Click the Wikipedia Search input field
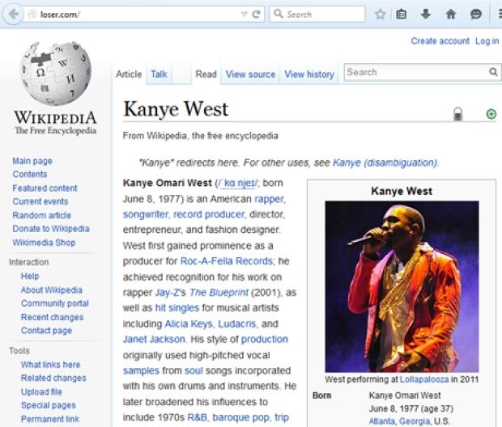Screen dimensions: 502x427 pyautogui.click(x=416, y=72)
